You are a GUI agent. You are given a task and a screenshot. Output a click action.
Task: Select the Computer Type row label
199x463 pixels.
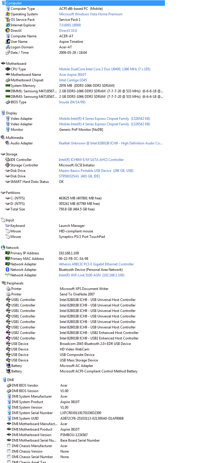coord(23,9)
